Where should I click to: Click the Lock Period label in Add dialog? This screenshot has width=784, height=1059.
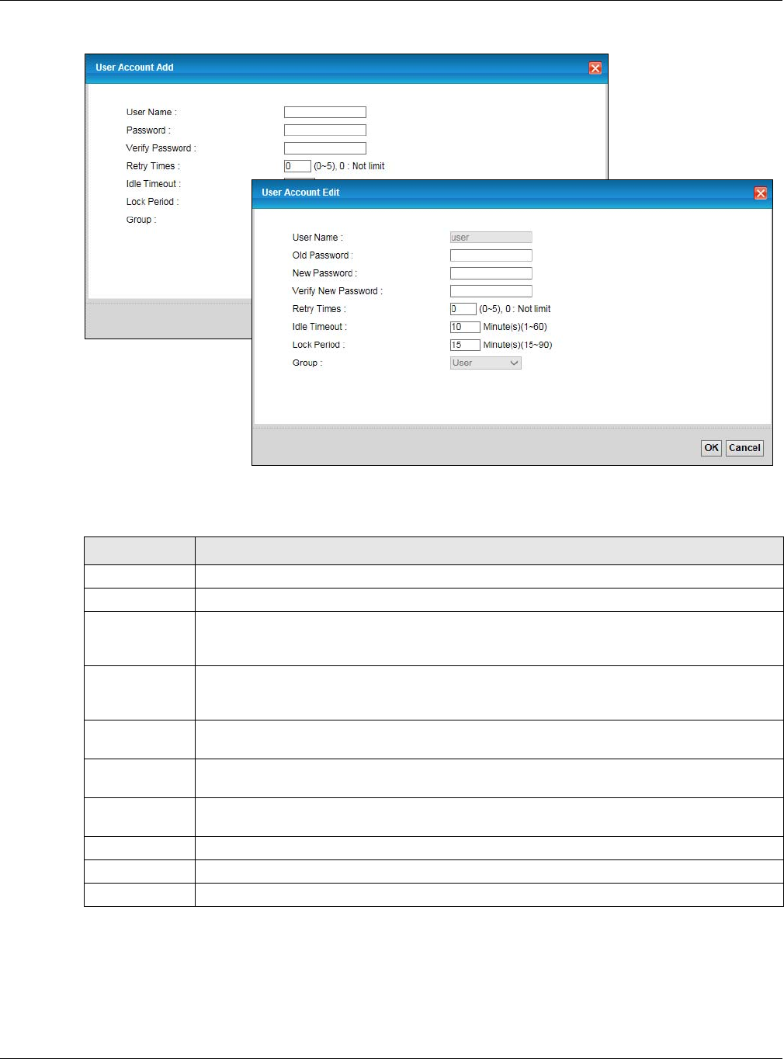153,202
